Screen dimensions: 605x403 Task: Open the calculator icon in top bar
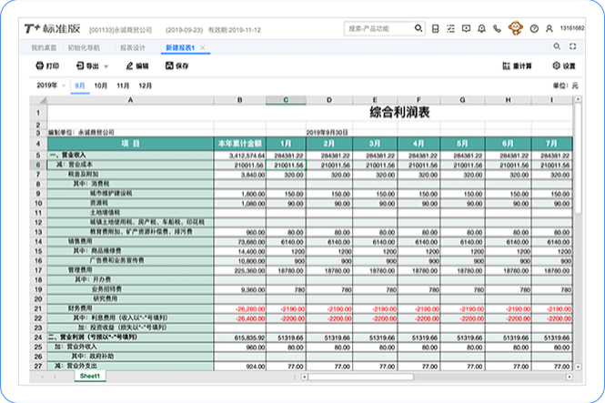coord(435,28)
